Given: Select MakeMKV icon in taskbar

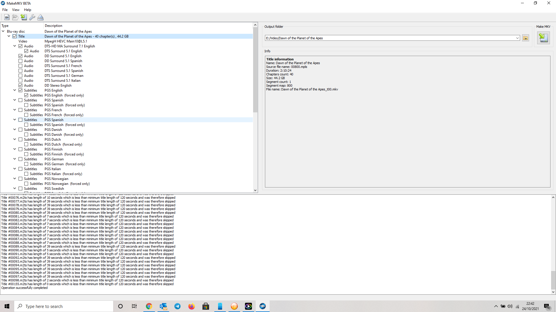Looking at the screenshot, I should coord(263,306).
